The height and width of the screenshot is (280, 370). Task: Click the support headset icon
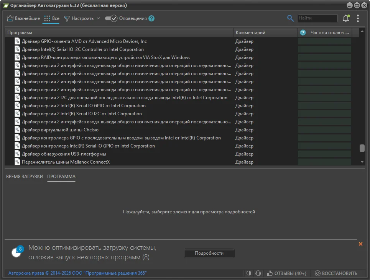[x=258, y=273]
